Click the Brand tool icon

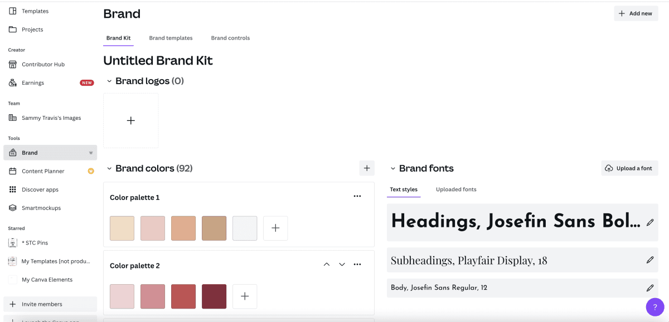pos(13,153)
